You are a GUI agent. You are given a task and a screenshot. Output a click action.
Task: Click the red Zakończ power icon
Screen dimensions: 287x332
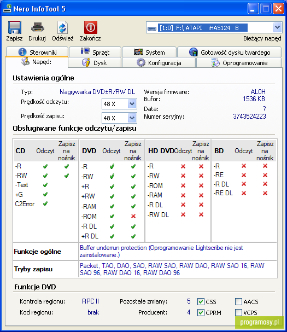click(91, 27)
